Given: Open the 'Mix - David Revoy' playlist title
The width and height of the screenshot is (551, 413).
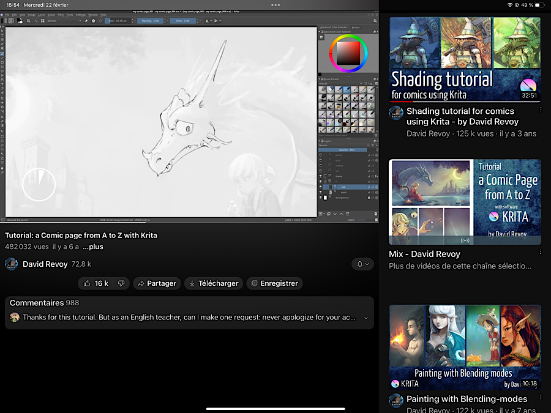Looking at the screenshot, I should (424, 254).
